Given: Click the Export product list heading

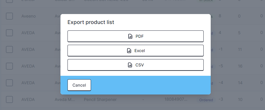Looking at the screenshot, I should [x=91, y=22].
